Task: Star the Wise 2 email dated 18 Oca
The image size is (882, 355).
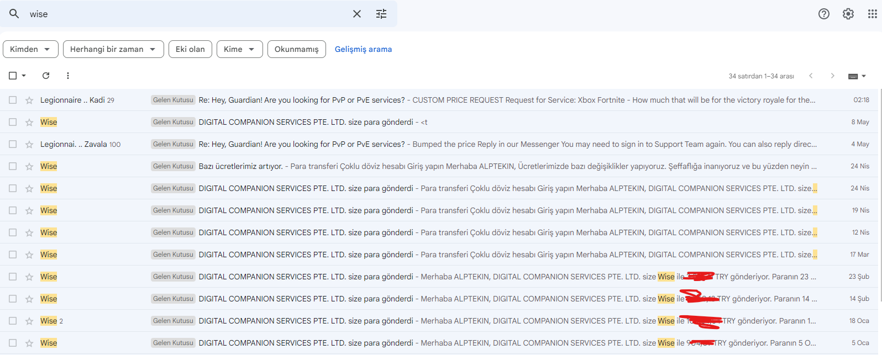Action: 29,321
